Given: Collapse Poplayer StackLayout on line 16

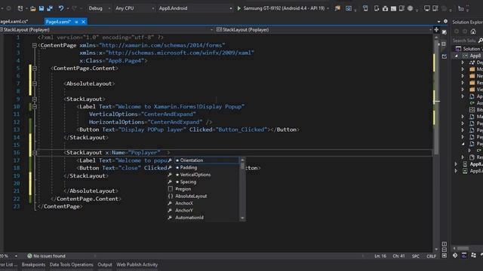Looking at the screenshot, I should tap(35, 153).
